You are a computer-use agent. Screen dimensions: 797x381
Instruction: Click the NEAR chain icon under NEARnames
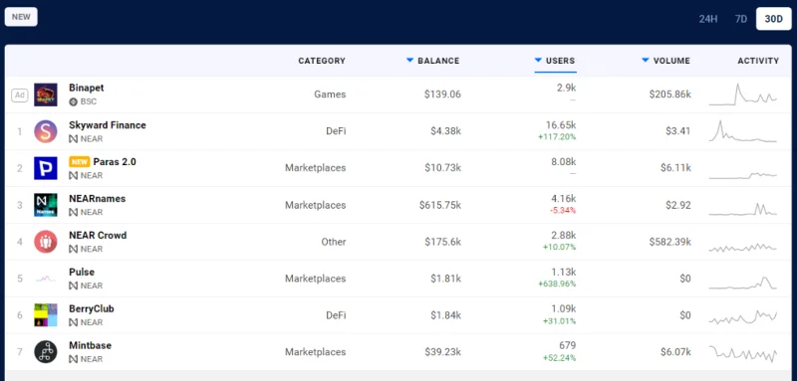pos(73,212)
